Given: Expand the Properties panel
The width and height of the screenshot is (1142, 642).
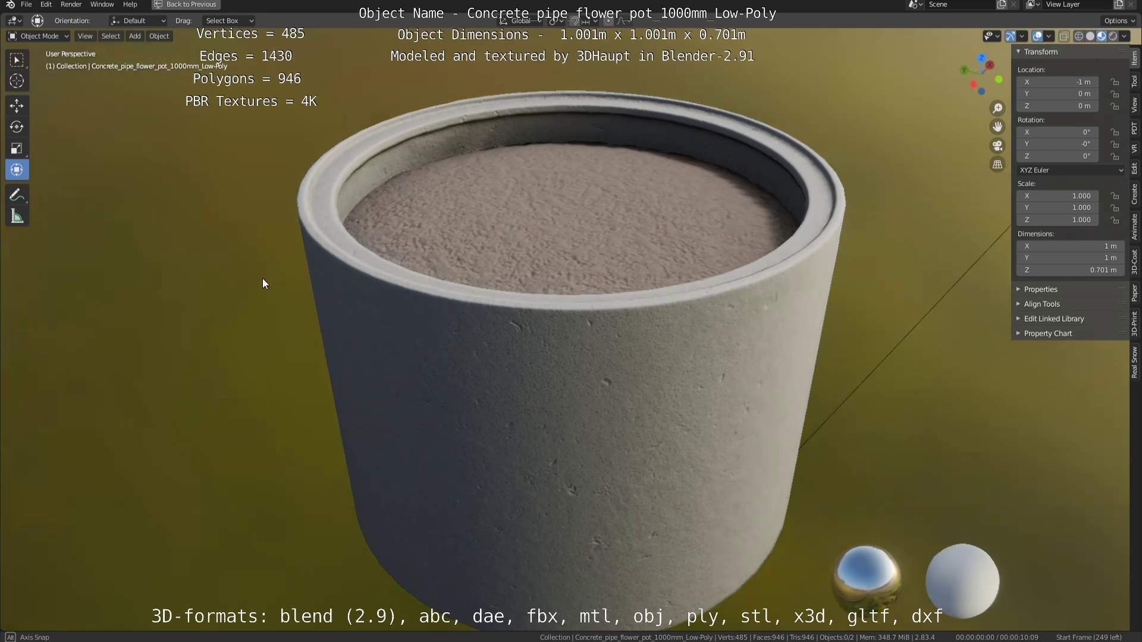Looking at the screenshot, I should point(1069,289).
